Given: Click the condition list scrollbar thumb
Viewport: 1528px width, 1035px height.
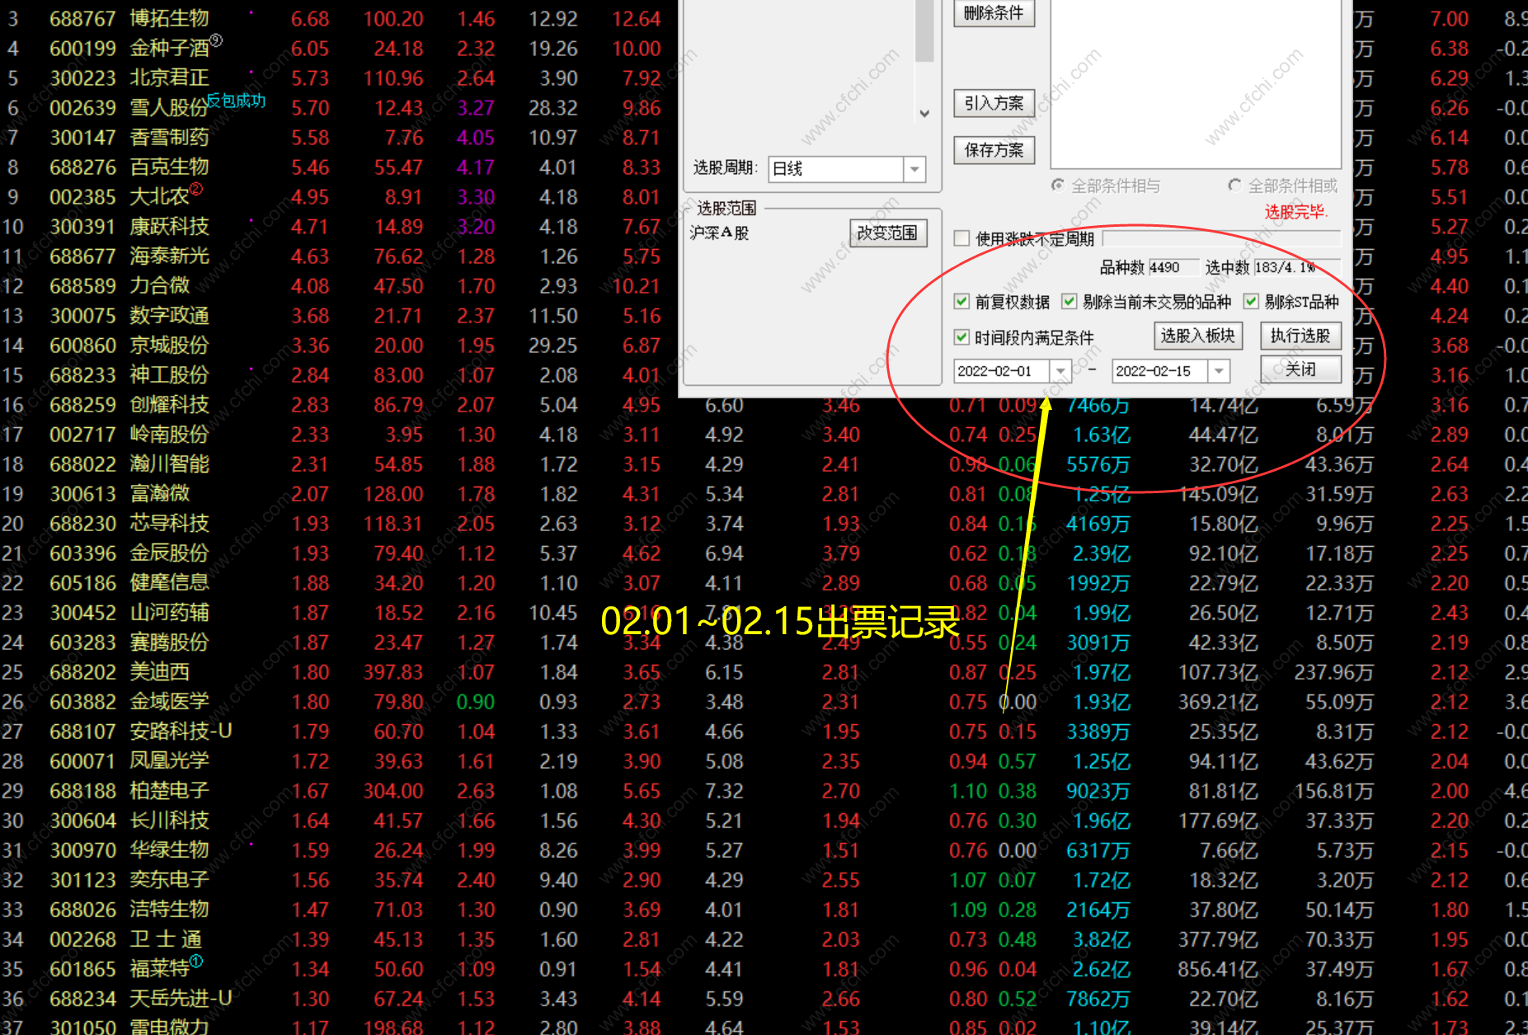Looking at the screenshot, I should (x=924, y=31).
